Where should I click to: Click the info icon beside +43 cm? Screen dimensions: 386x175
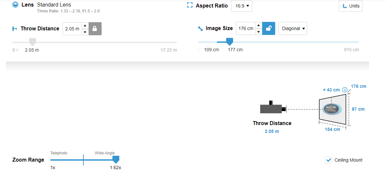point(344,90)
